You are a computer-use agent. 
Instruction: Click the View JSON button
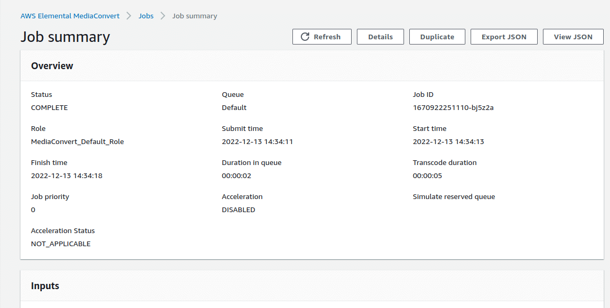point(573,37)
